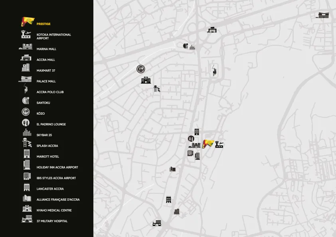This screenshot has height=237, width=336.
Task: Select the 37 Military Hospital marker on the map
Action: (x=157, y=223)
